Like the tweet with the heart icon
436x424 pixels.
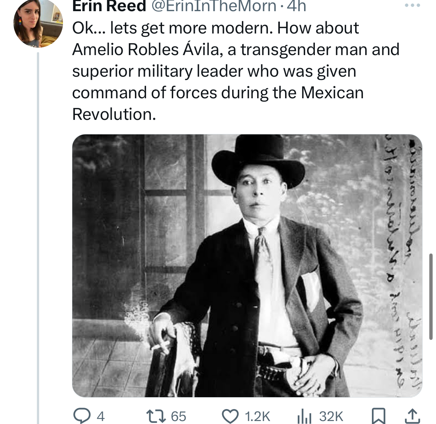point(230,416)
